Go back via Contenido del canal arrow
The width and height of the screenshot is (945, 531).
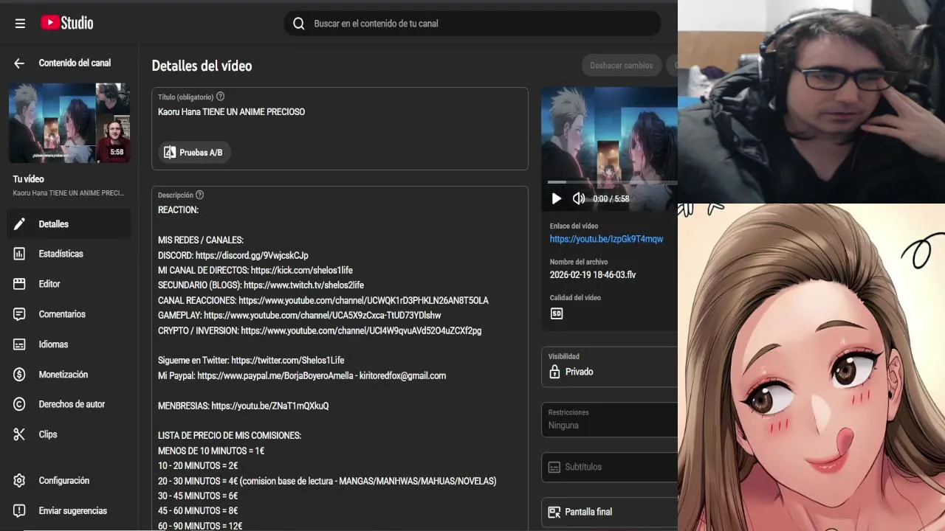click(19, 63)
